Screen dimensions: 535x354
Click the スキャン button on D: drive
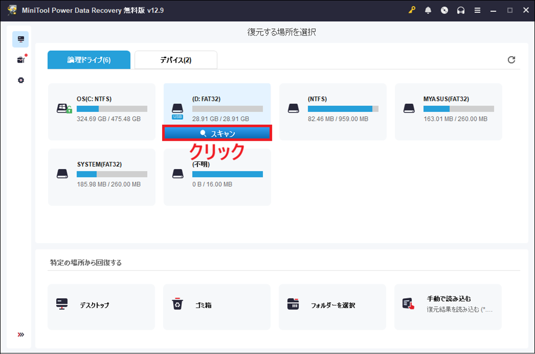(x=217, y=133)
